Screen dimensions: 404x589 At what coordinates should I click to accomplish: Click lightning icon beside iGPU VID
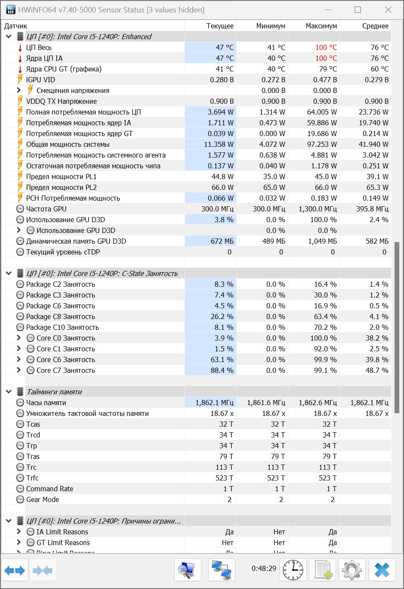click(x=20, y=80)
